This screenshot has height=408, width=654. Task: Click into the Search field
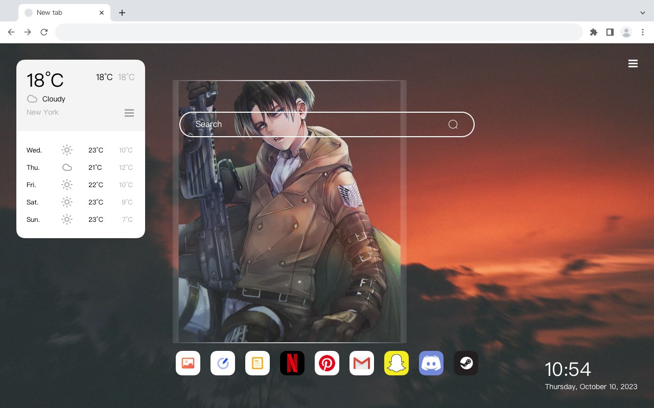(327, 124)
